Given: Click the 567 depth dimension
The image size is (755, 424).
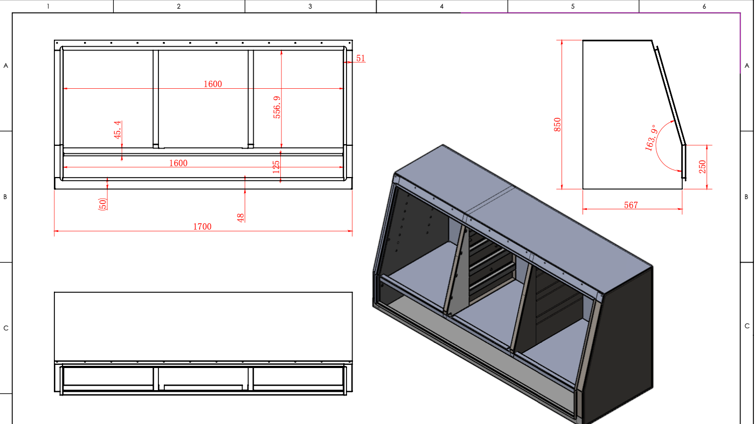Looking at the screenshot, I should [x=631, y=205].
